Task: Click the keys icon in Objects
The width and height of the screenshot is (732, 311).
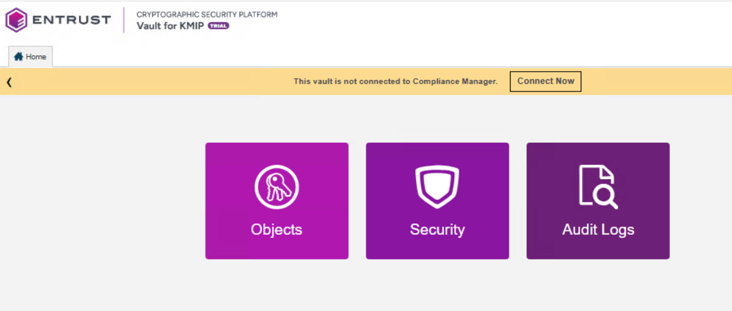Action: 277,187
